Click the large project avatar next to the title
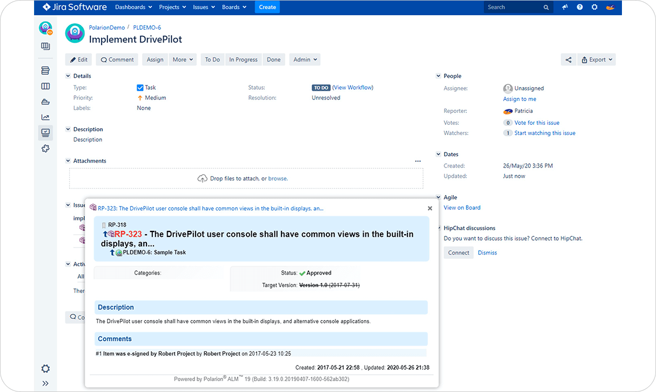The image size is (656, 392). (x=75, y=33)
